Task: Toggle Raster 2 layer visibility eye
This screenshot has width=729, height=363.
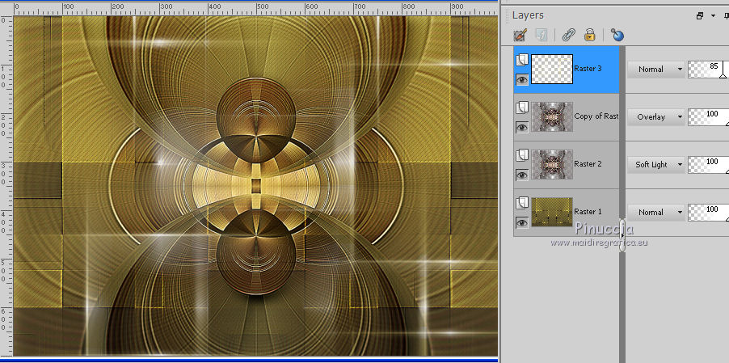Action: pos(522,175)
